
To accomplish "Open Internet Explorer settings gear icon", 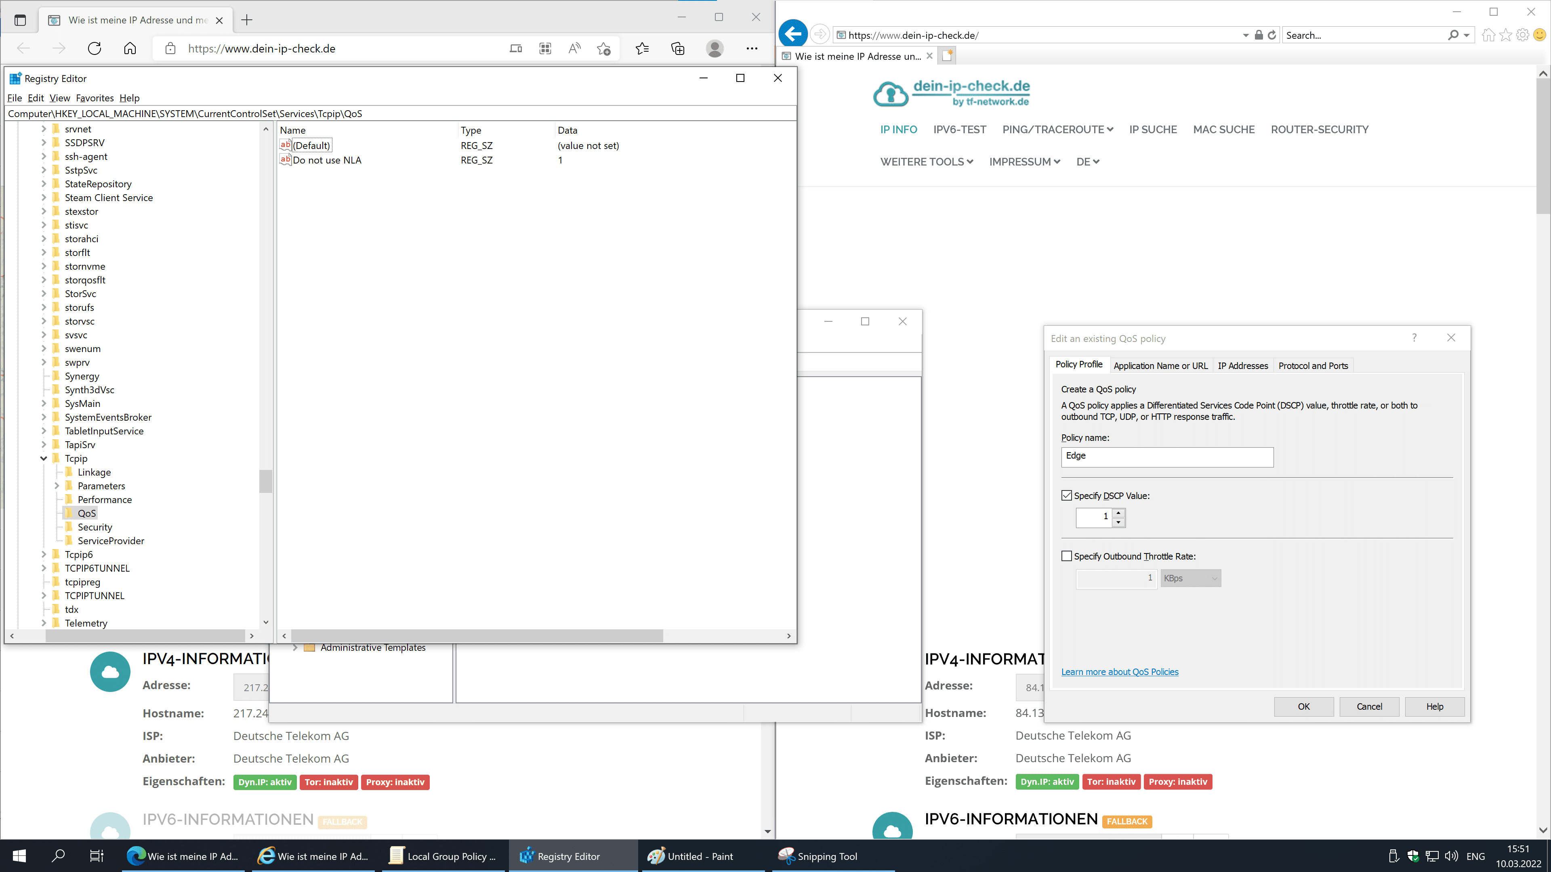I will point(1522,35).
